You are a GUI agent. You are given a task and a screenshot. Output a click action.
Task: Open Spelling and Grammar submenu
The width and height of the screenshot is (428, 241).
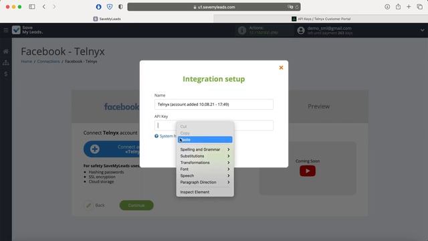[x=205, y=149]
